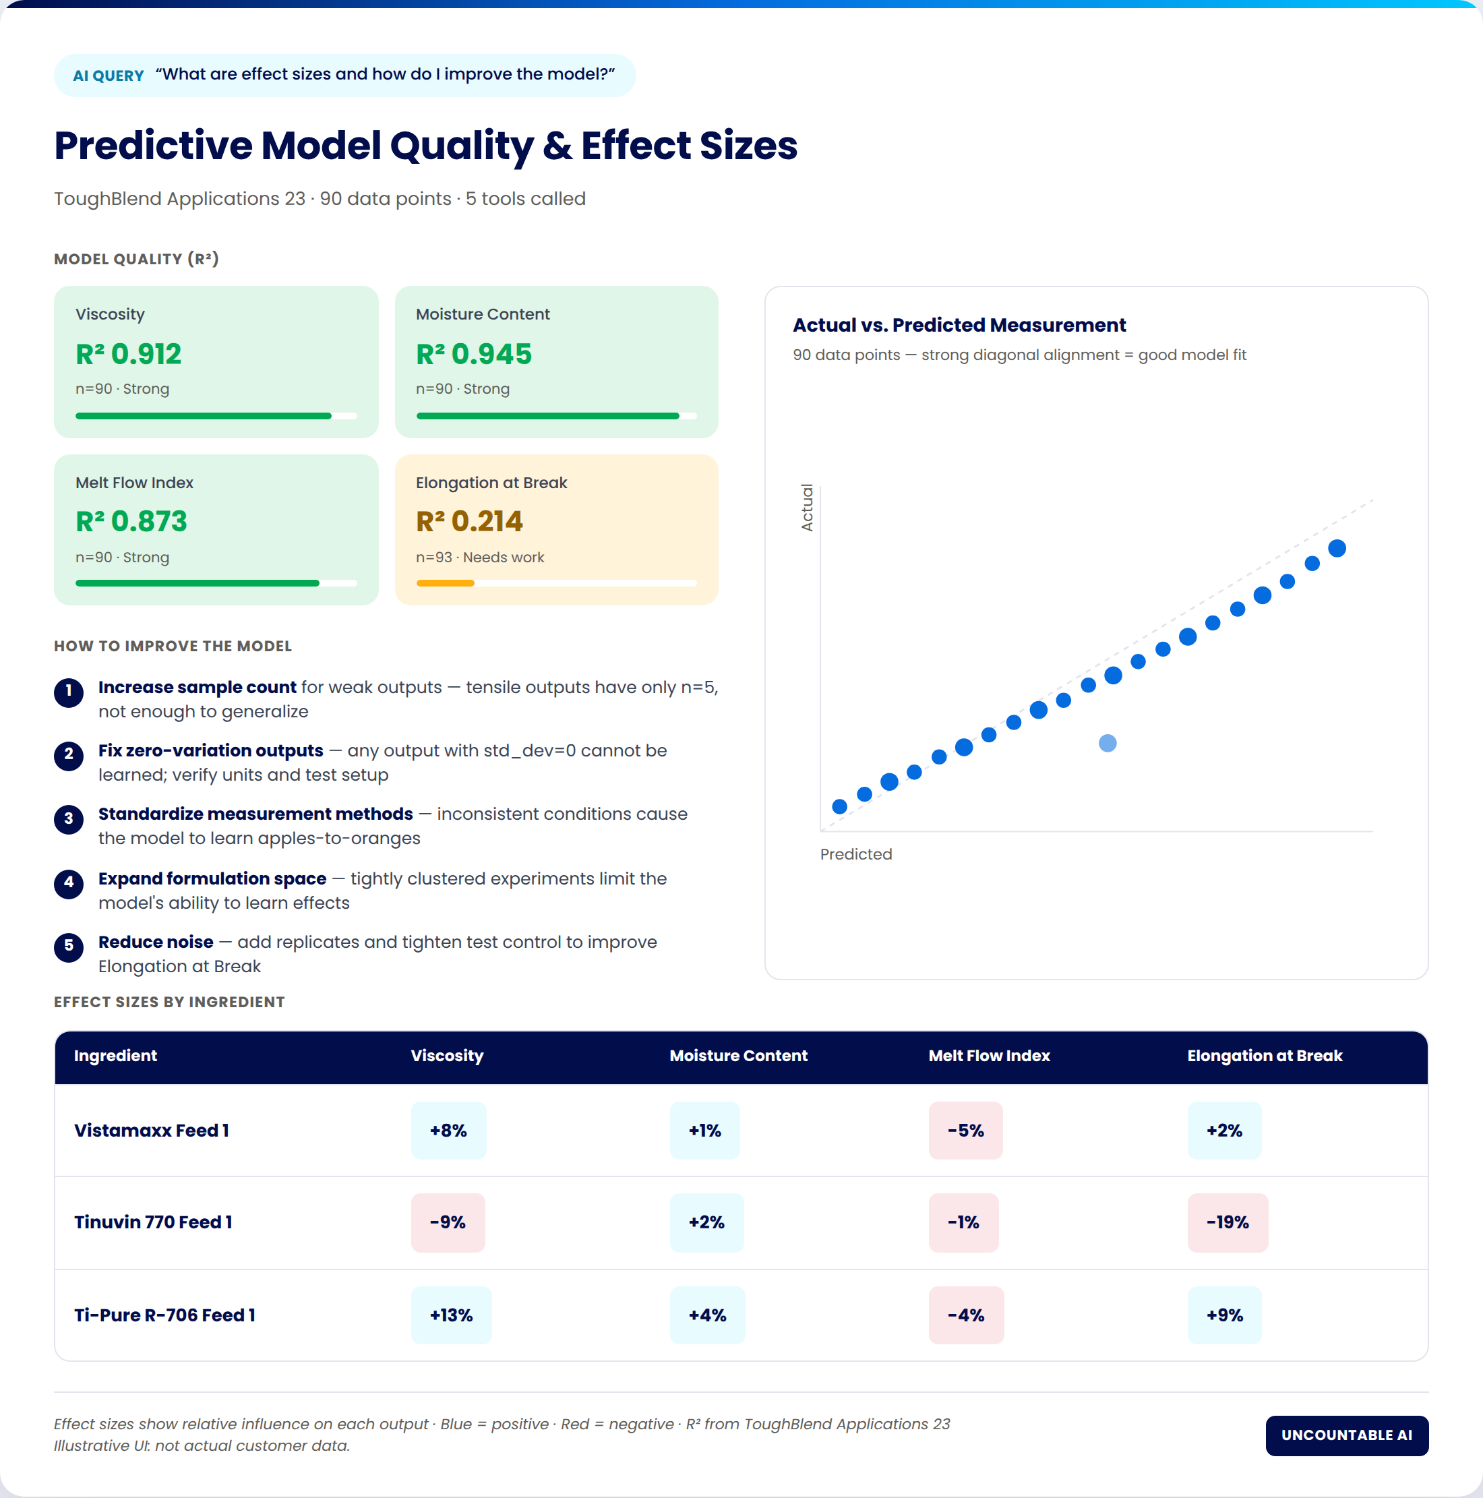Click the step 3 circle icon
This screenshot has height=1498, width=1483.
point(69,819)
